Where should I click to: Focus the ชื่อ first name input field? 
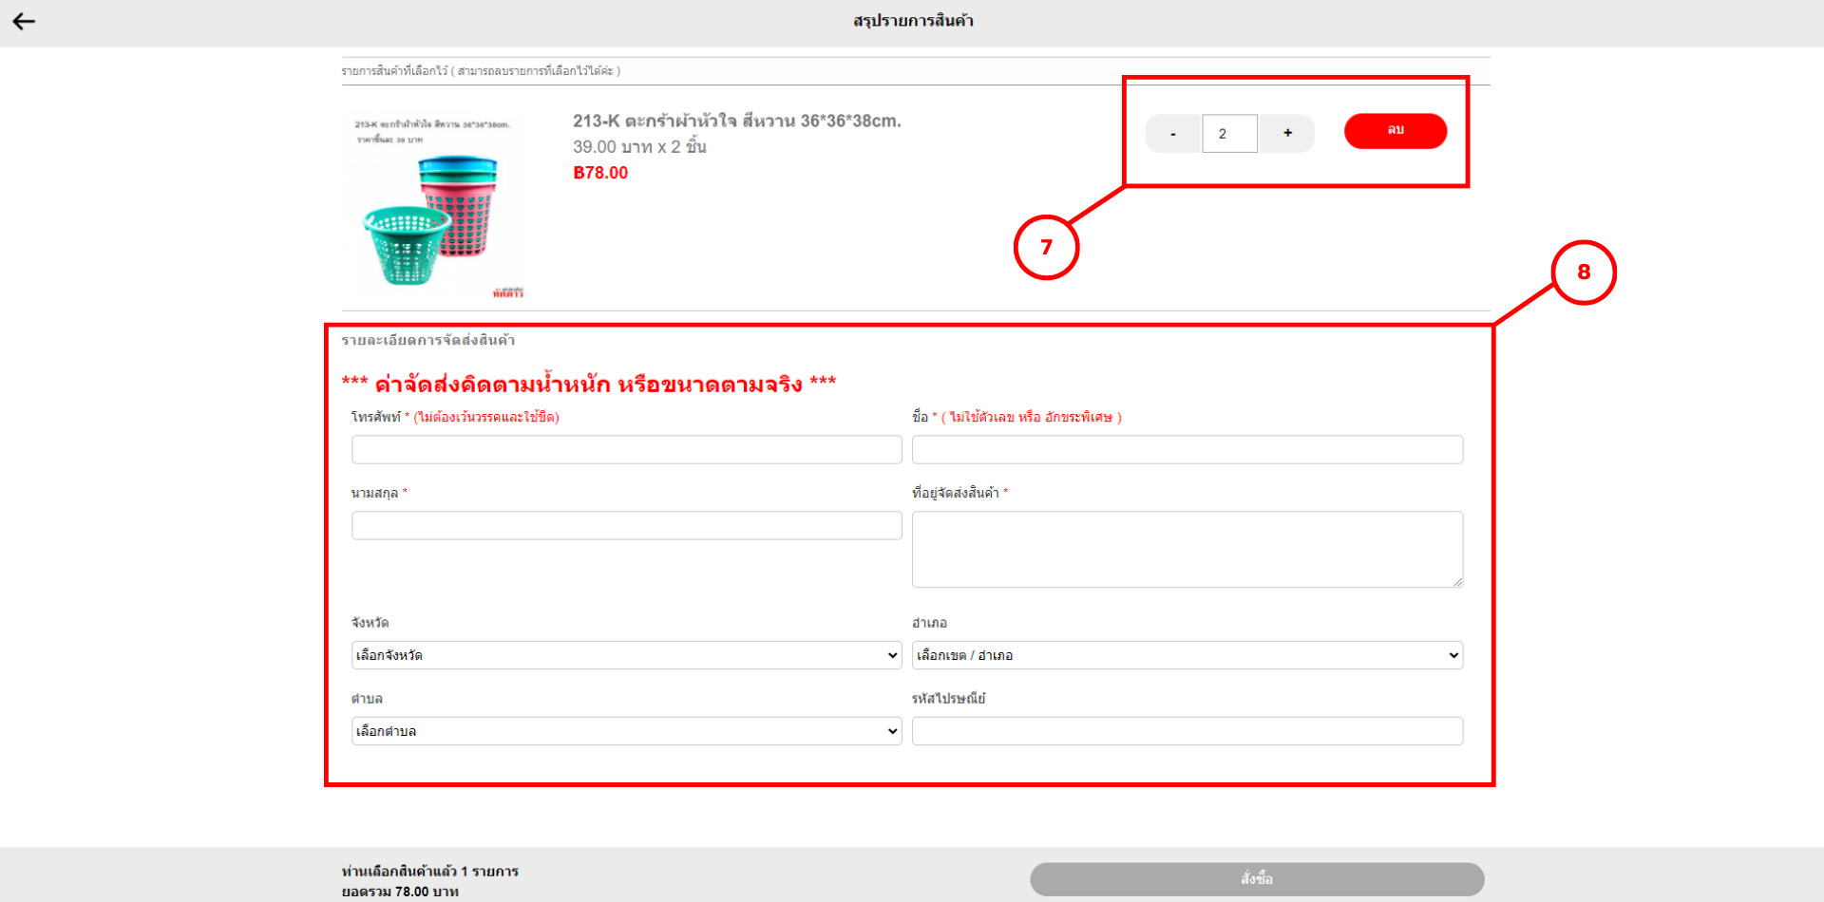(x=1187, y=450)
